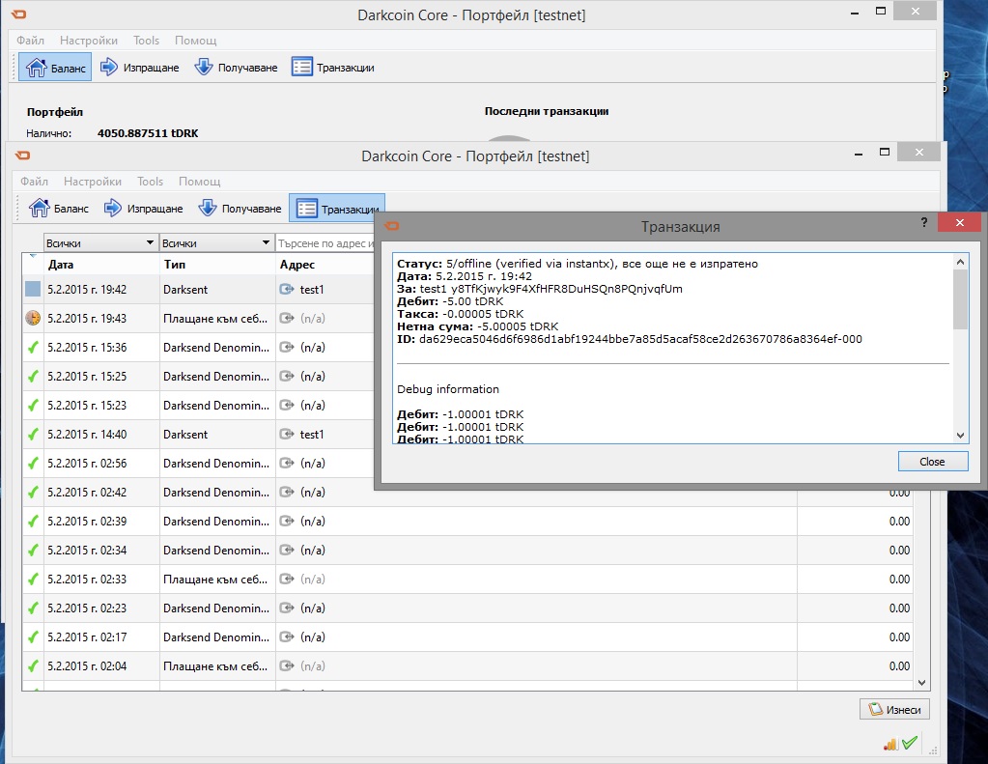Click address arrow icon in 15:25 row
Viewport: 988px width, 764px height.
(x=287, y=377)
